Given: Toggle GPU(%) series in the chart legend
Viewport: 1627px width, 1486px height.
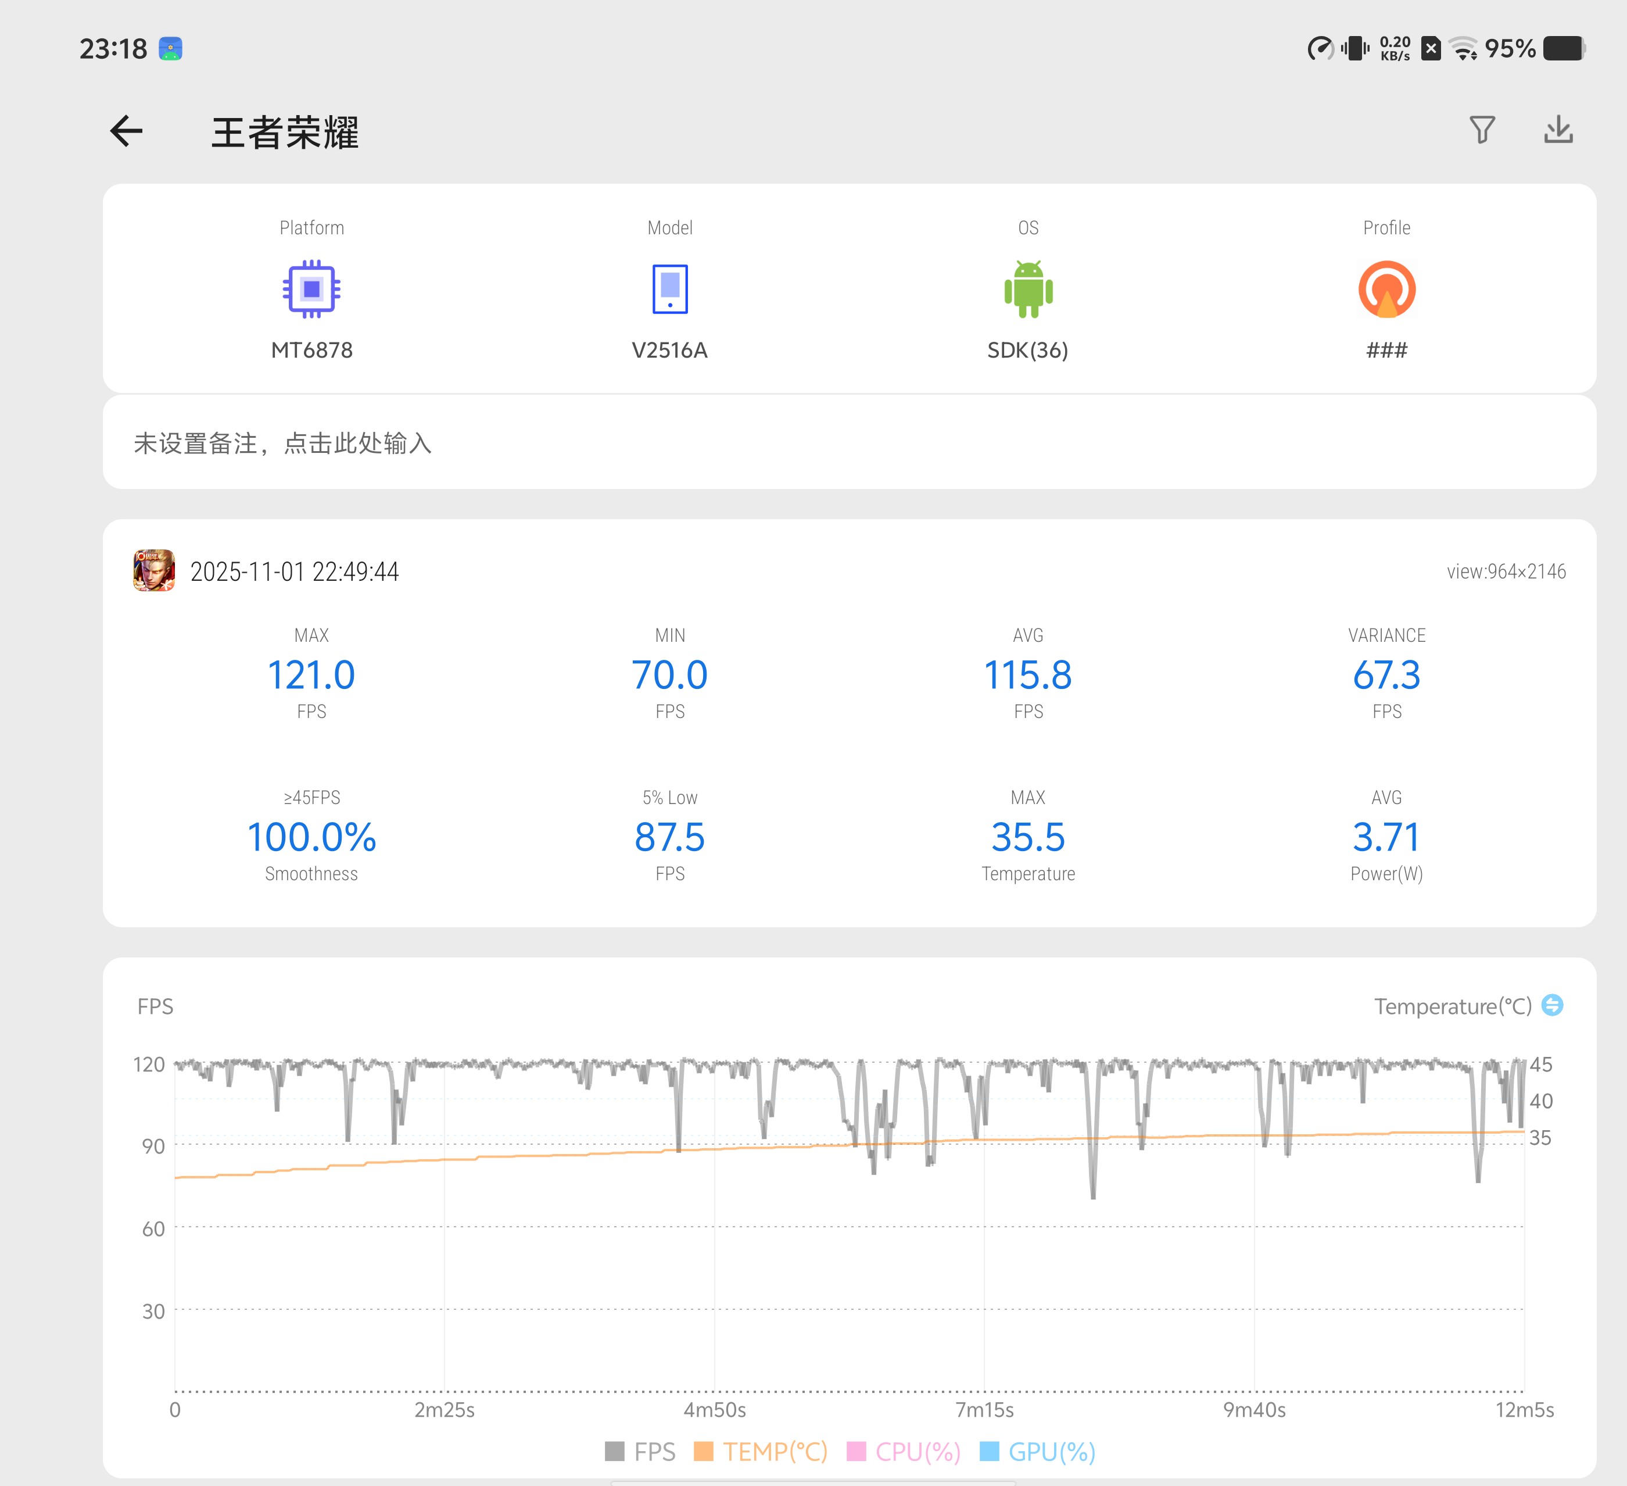Looking at the screenshot, I should pos(1052,1451).
